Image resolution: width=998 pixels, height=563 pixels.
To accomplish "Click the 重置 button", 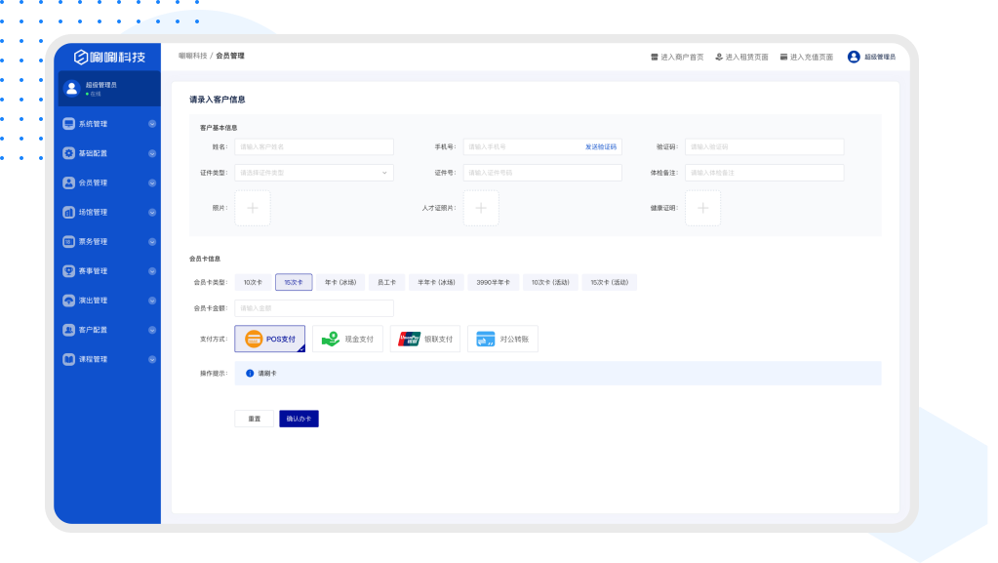I will coord(254,419).
